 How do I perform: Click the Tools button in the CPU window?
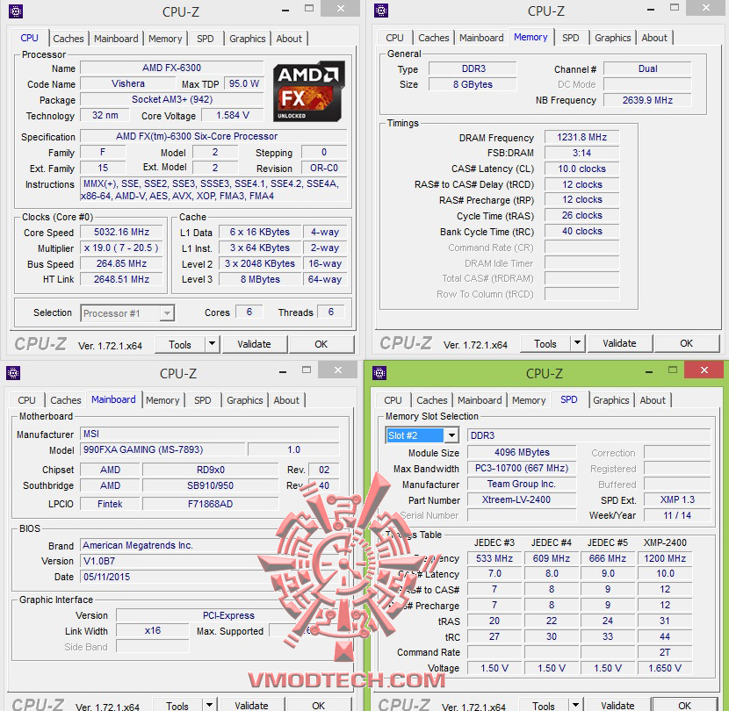tap(180, 344)
